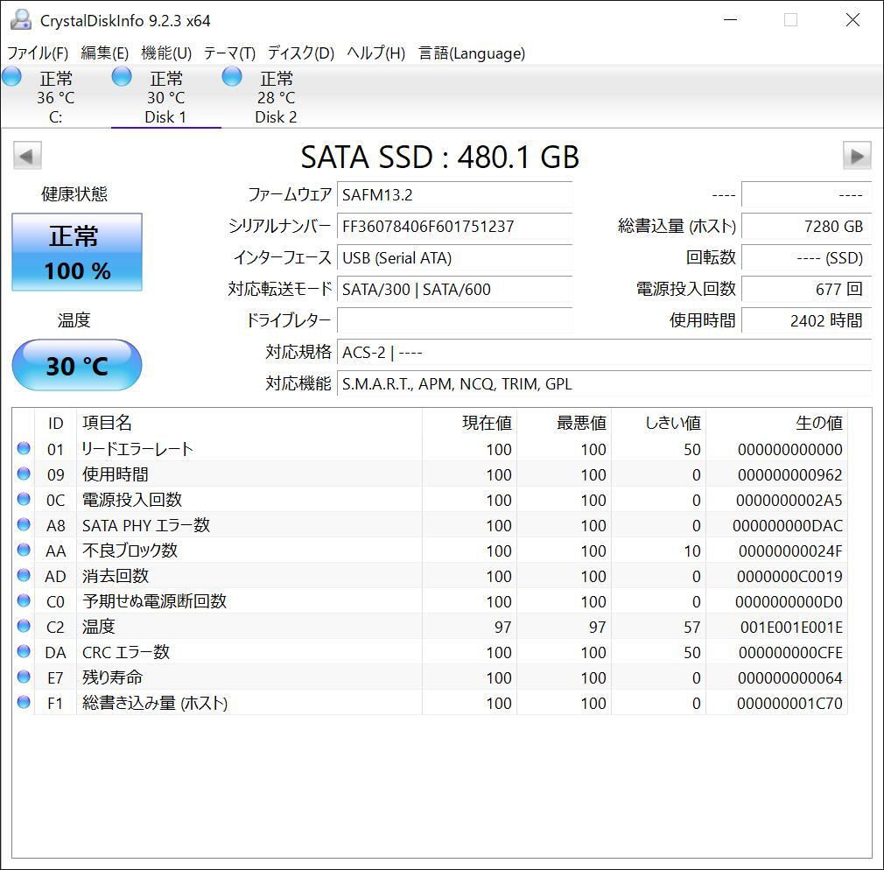884x870 pixels.
Task: Select the SATA PHY エラー数 attribute name
Action: pos(146,525)
